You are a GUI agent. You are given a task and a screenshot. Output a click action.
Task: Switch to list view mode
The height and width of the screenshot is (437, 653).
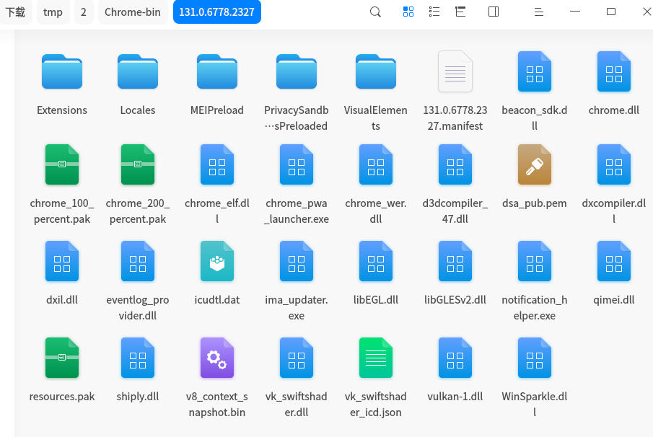point(434,12)
